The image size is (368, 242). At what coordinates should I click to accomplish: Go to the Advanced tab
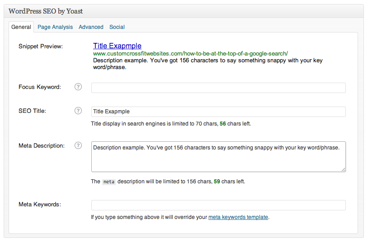pos(91,27)
